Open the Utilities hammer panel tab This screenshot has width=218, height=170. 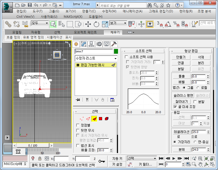coord(114,44)
